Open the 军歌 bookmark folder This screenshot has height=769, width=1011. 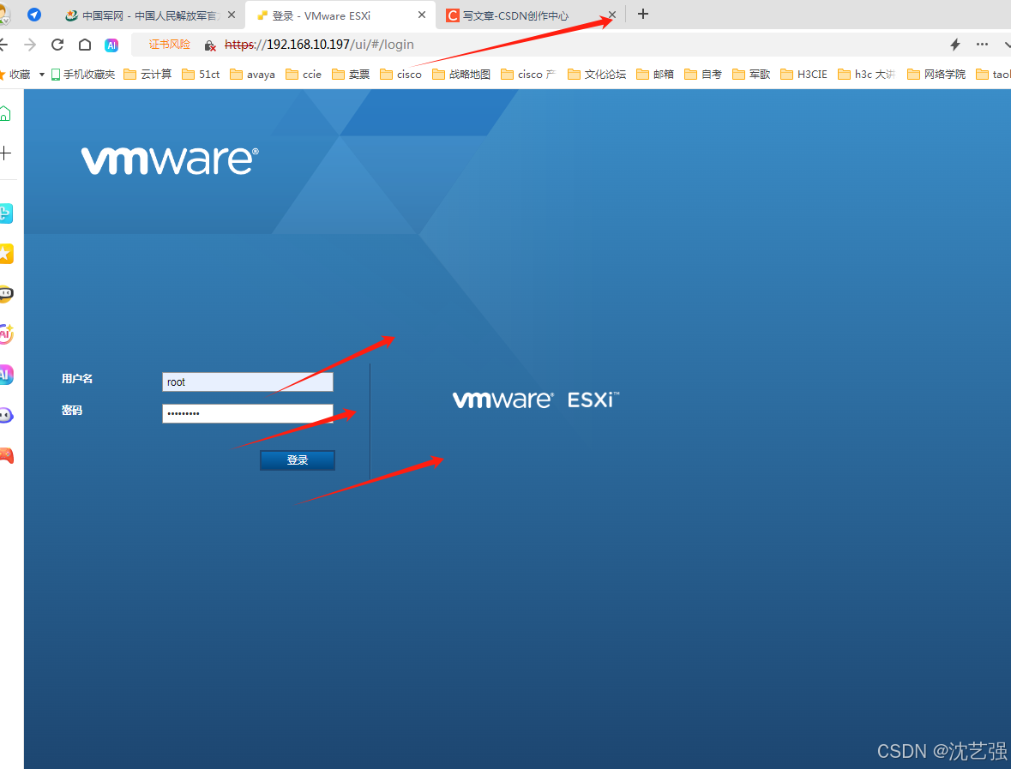(751, 75)
